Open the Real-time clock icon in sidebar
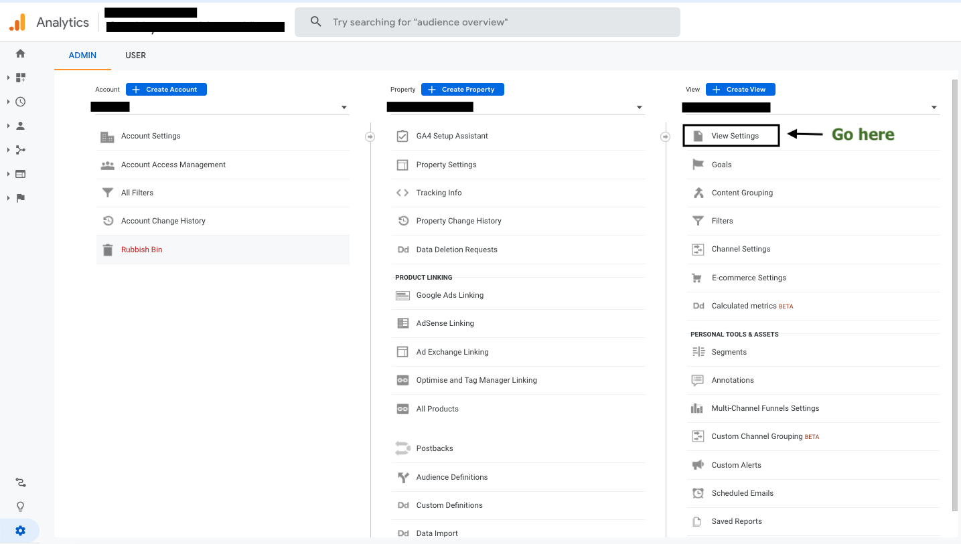This screenshot has width=961, height=544. [x=20, y=102]
